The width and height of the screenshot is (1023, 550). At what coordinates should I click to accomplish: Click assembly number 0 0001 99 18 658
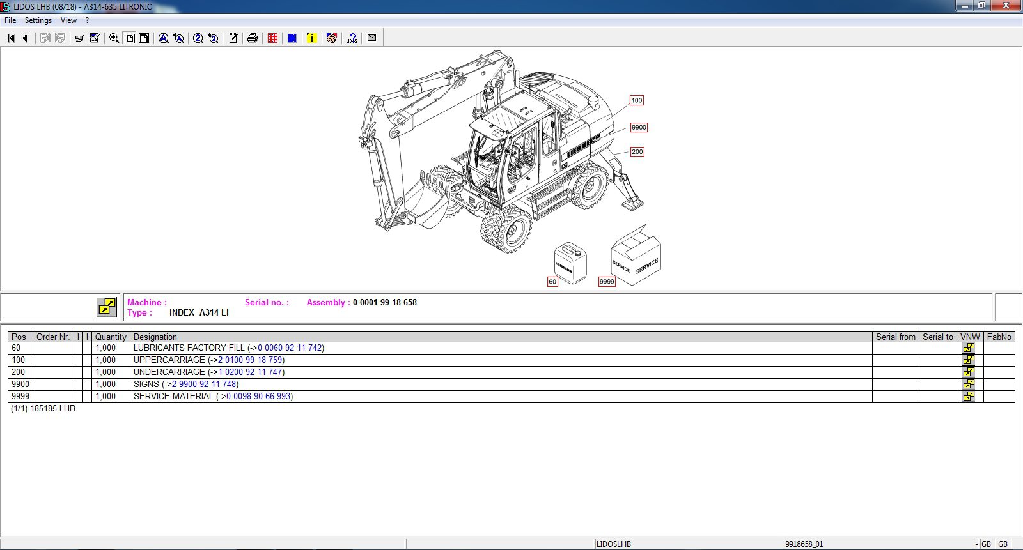pos(385,303)
